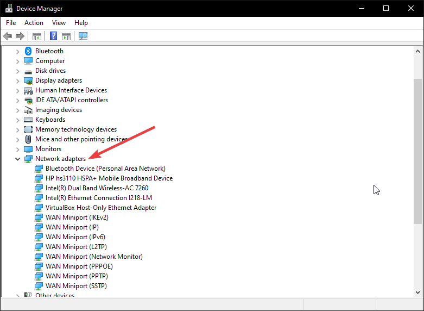This screenshot has width=424, height=311.
Task: Click the vertical scrollbar thumb
Action: pos(417,151)
